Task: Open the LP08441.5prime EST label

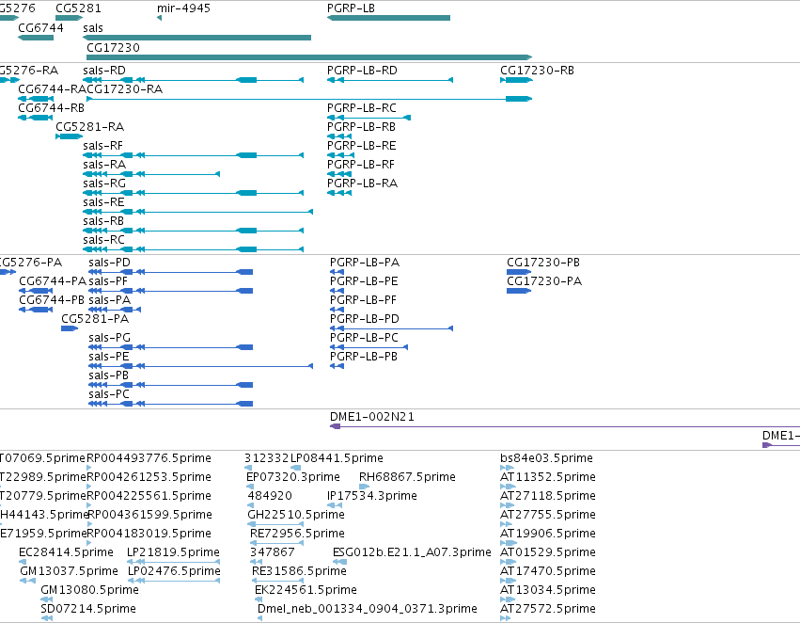Action: pyautogui.click(x=337, y=458)
